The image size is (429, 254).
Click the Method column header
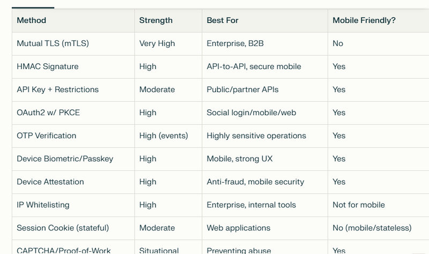(32, 20)
